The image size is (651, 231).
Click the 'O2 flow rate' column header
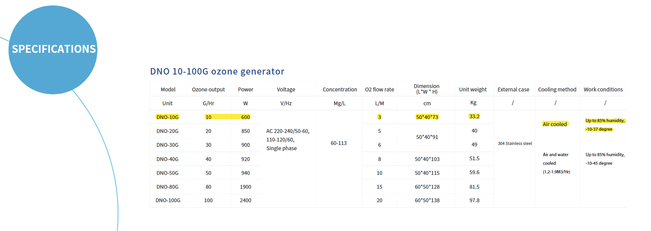coord(380,89)
